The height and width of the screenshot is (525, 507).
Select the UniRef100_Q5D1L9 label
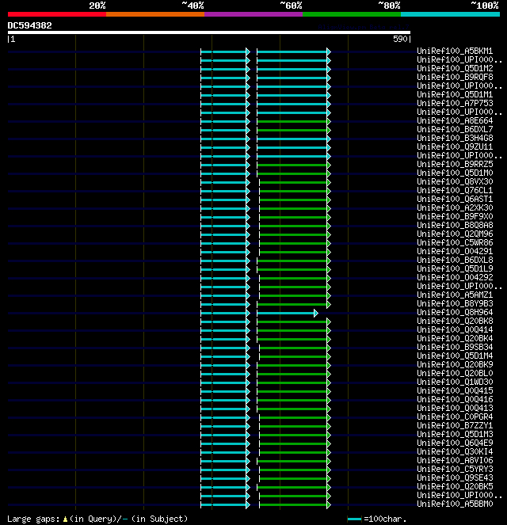tap(455, 268)
